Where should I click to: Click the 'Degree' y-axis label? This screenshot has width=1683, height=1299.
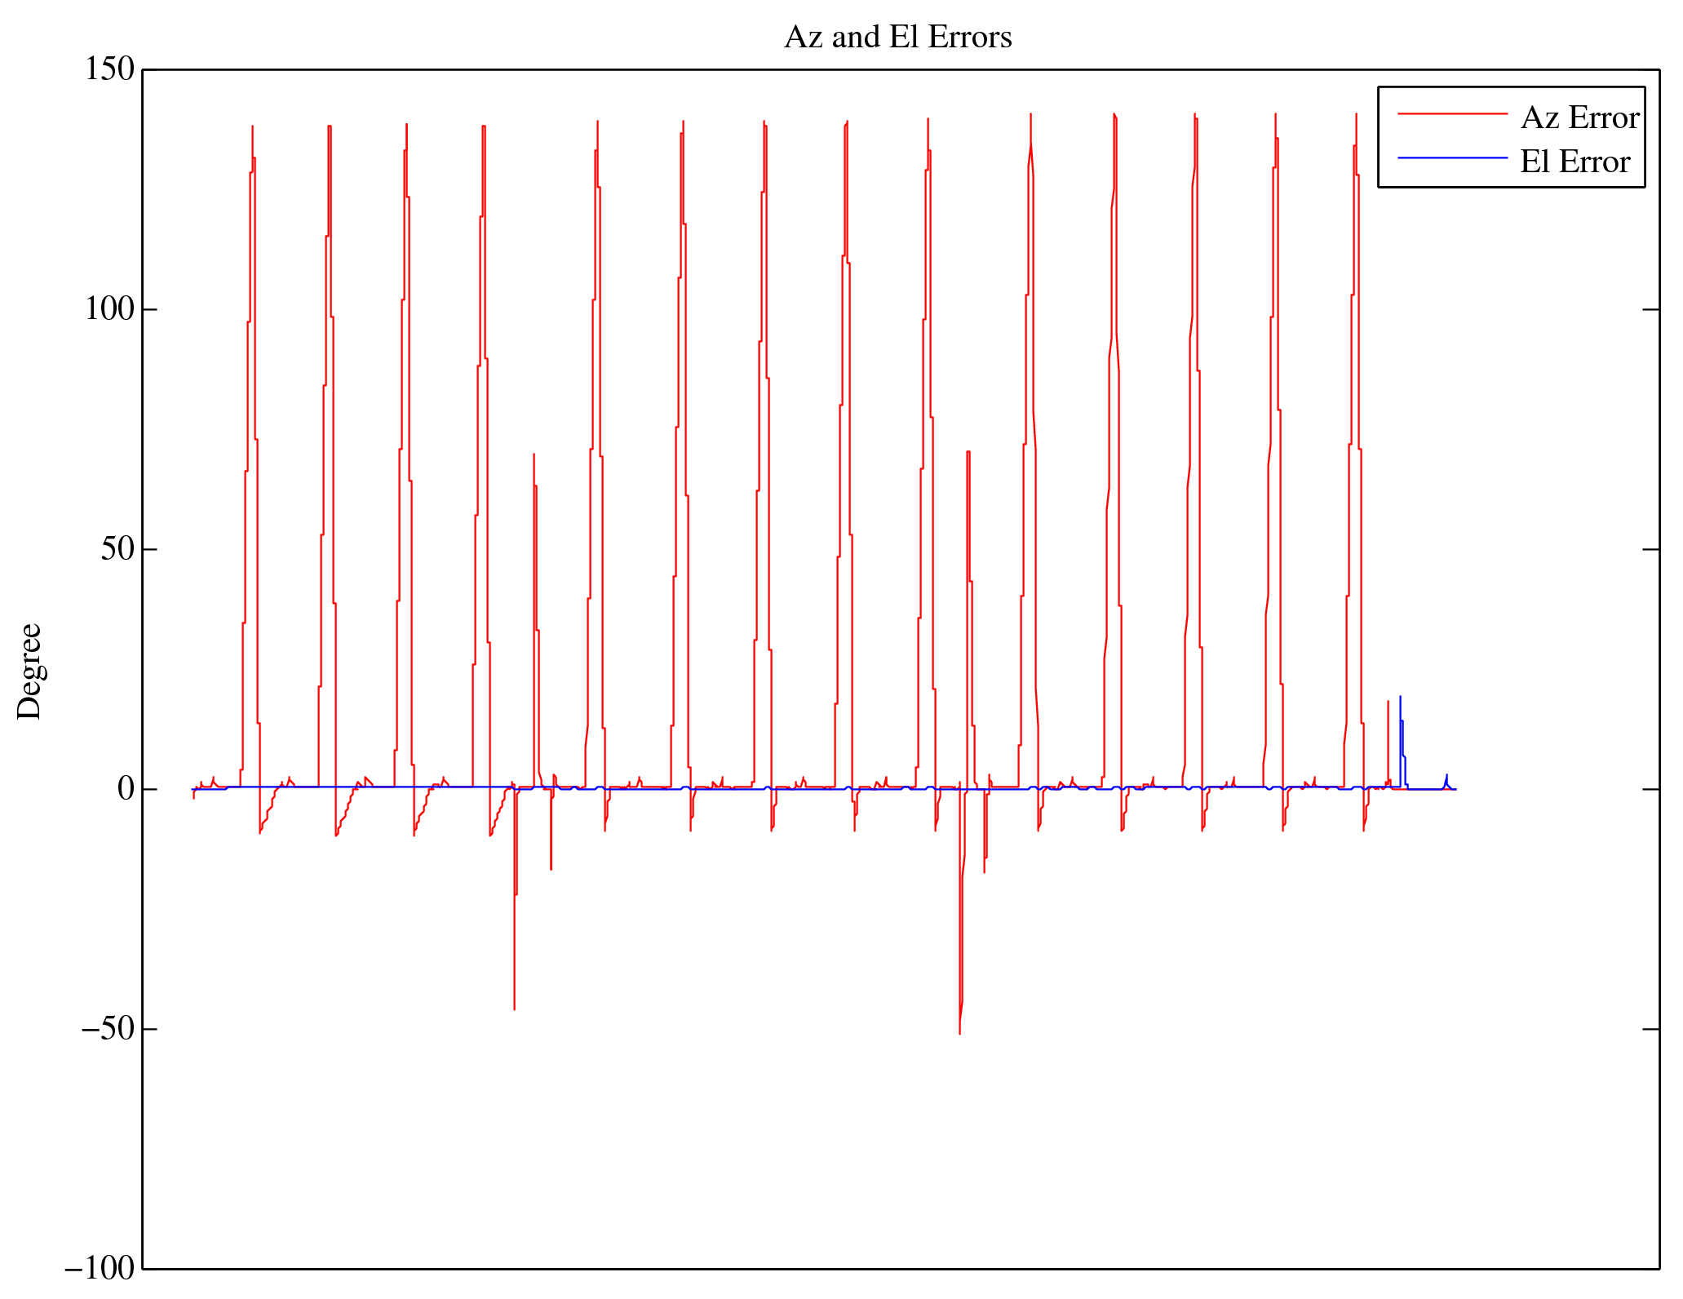tap(29, 672)
